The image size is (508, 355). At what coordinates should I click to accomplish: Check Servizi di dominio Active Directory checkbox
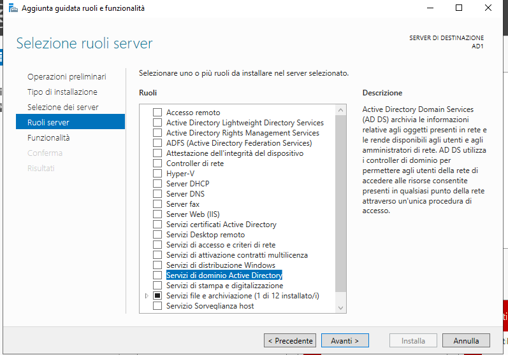[x=157, y=275]
